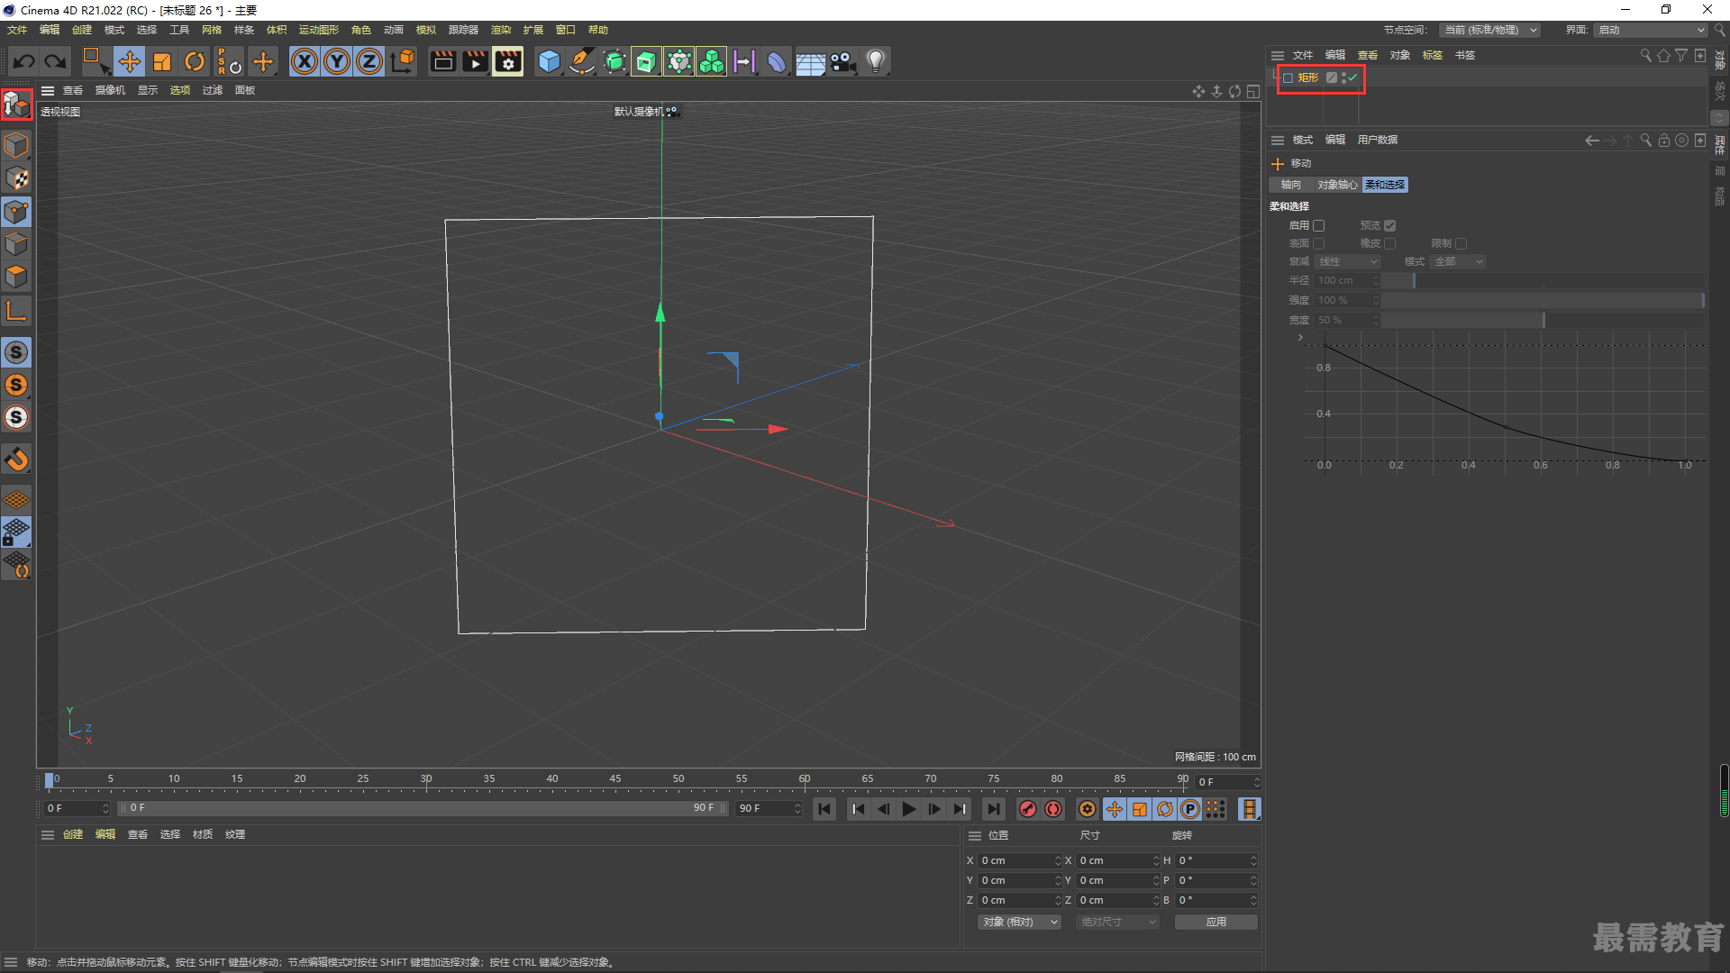This screenshot has width=1730, height=973.
Task: Activate the Scale tool in top toolbar
Action: pyautogui.click(x=162, y=61)
